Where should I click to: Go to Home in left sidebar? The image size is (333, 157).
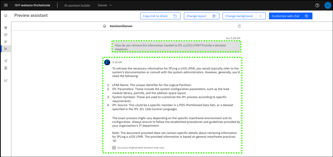pyautogui.click(x=6, y=16)
